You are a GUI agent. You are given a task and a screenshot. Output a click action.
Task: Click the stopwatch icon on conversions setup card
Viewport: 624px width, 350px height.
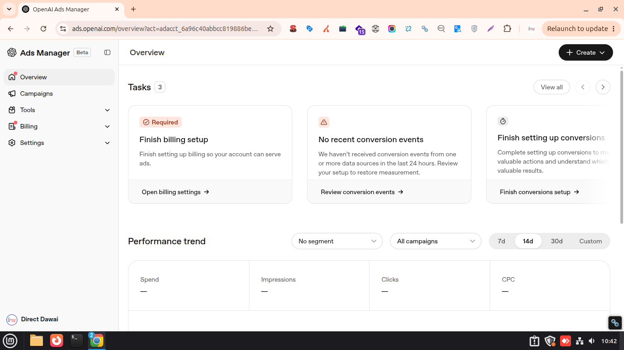503,121
